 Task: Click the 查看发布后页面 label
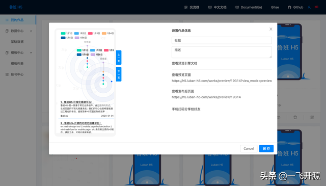[x=183, y=91]
